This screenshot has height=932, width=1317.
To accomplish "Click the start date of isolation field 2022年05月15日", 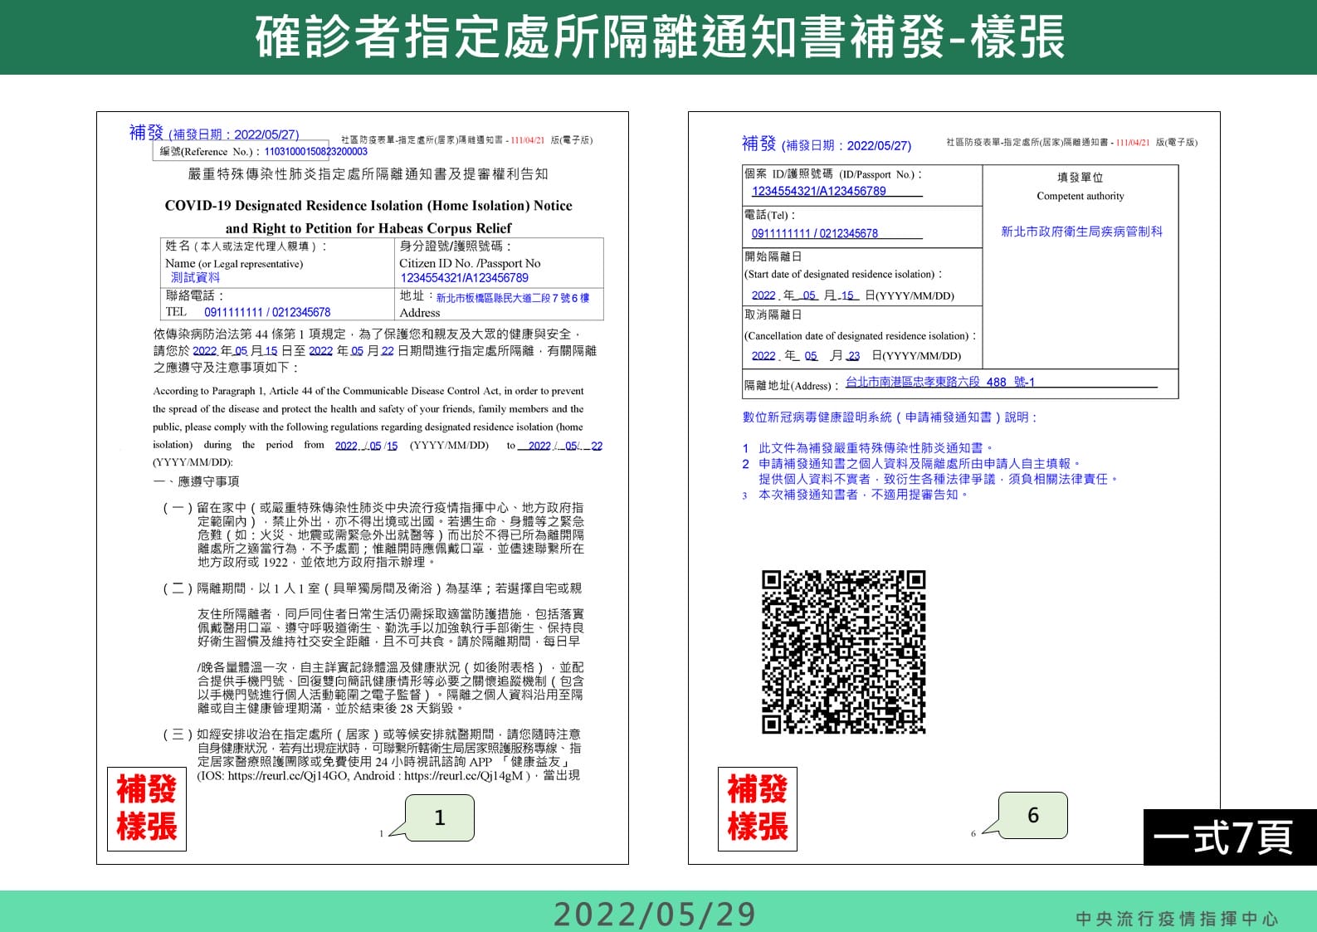I will point(806,295).
